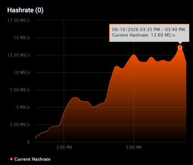Click the 7.50 MS/s axis label
The height and width of the screenshot is (165, 193).
pyautogui.click(x=20, y=90)
